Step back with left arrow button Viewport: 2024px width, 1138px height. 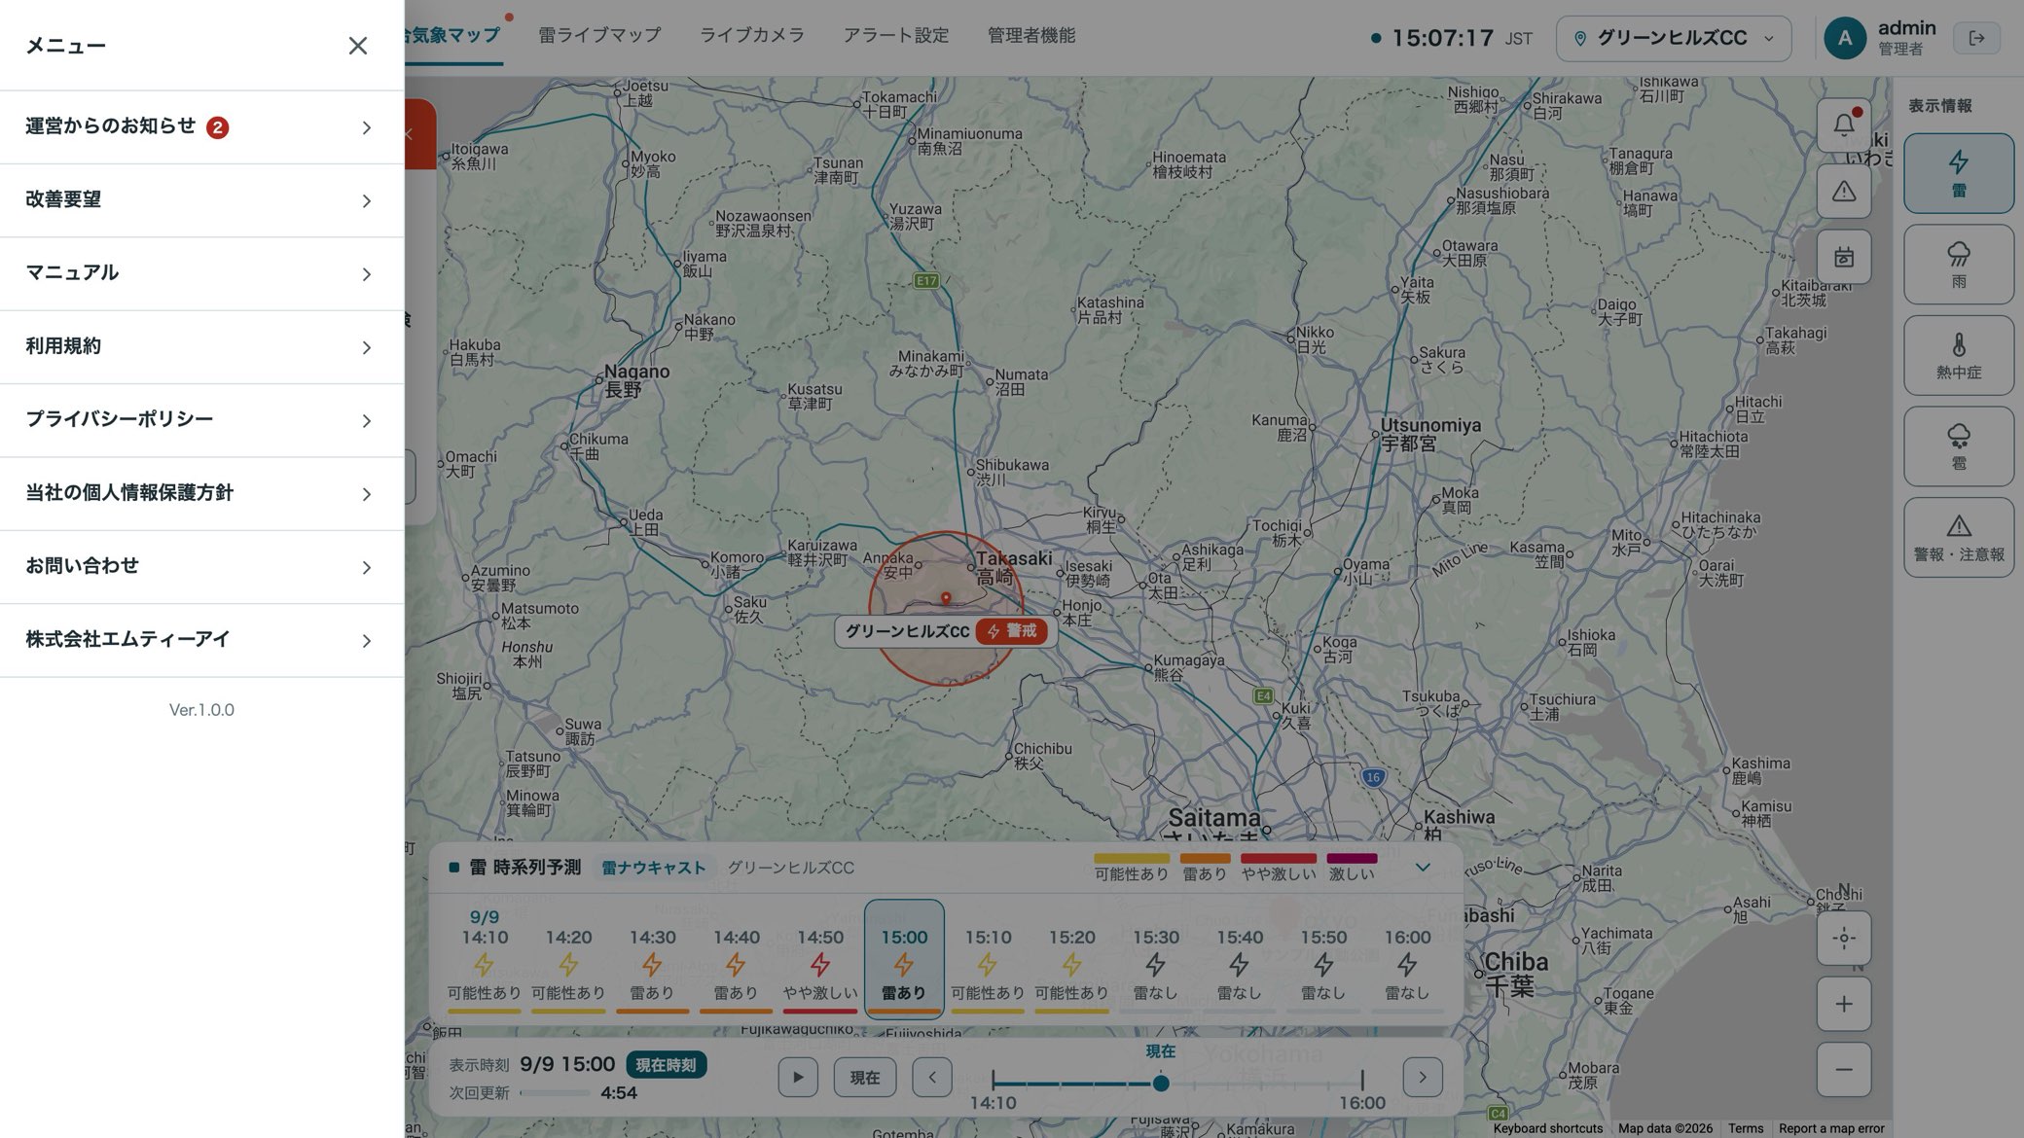pos(931,1077)
